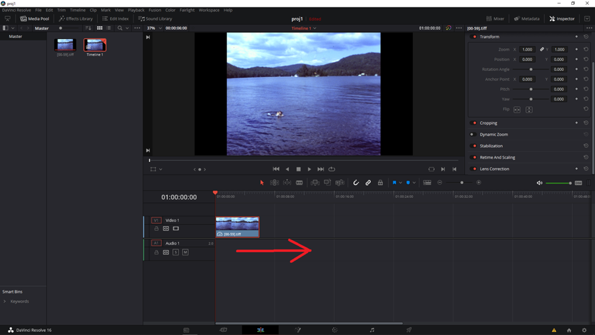The height and width of the screenshot is (335, 595).
Task: Open the Project Settings gear icon
Action: pyautogui.click(x=584, y=330)
